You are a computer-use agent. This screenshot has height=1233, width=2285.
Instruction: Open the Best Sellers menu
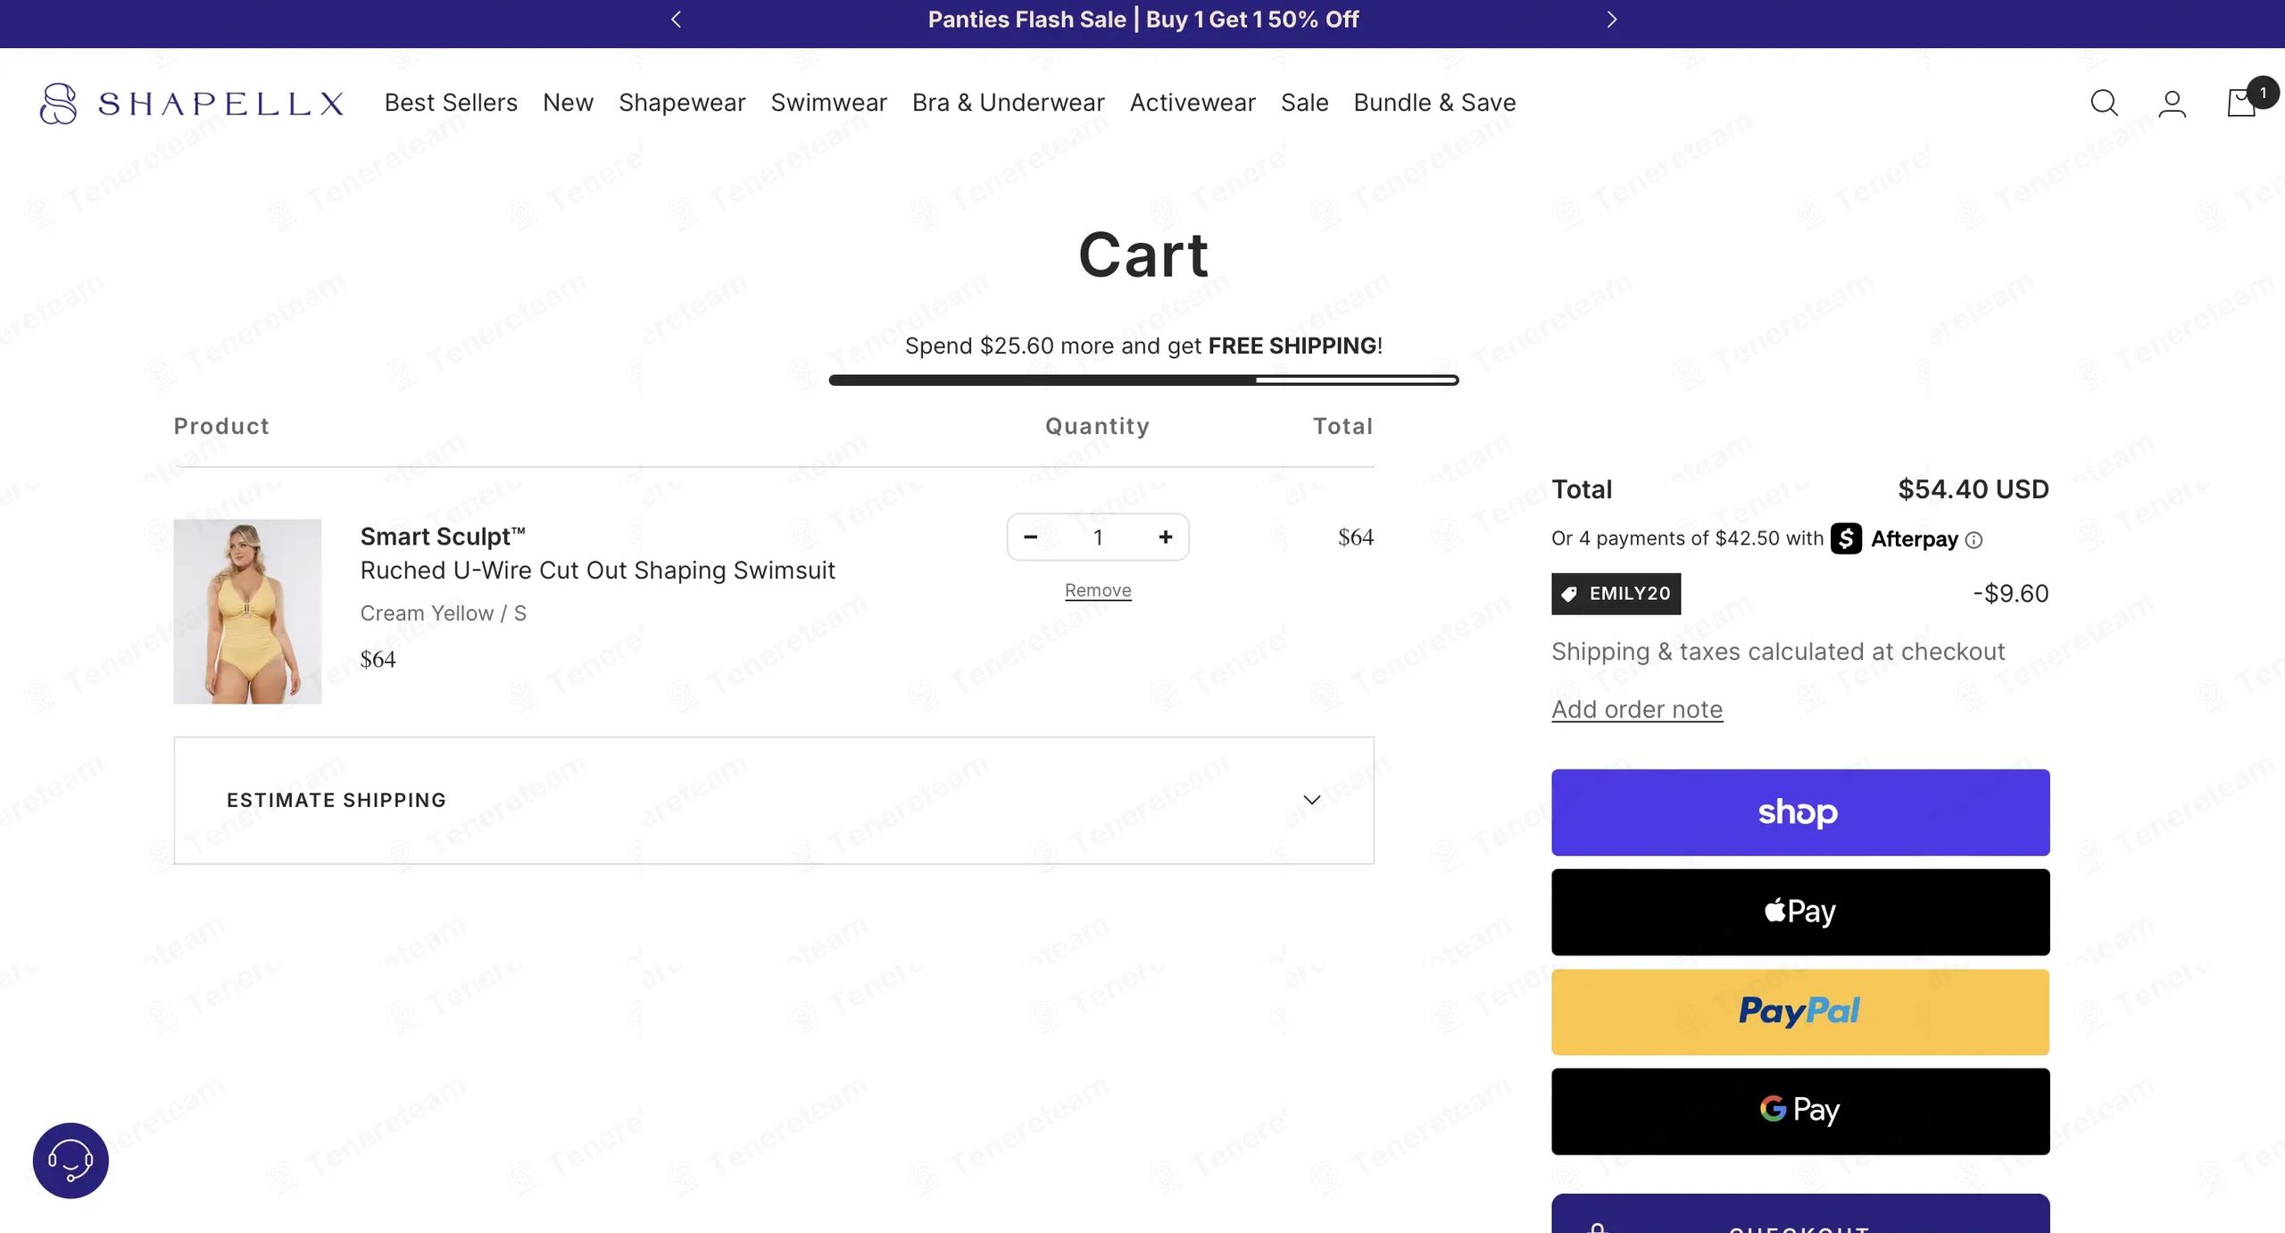coord(451,103)
